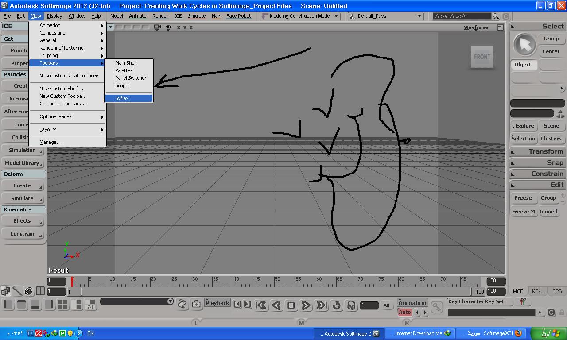The height and width of the screenshot is (340, 567).
Task: Maximize viewport with corner icon
Action: (500, 27)
